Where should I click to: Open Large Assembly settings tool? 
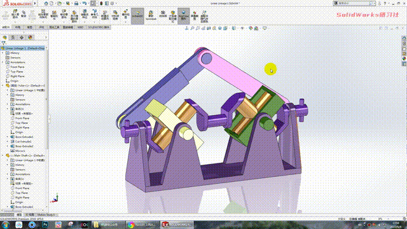172,16
